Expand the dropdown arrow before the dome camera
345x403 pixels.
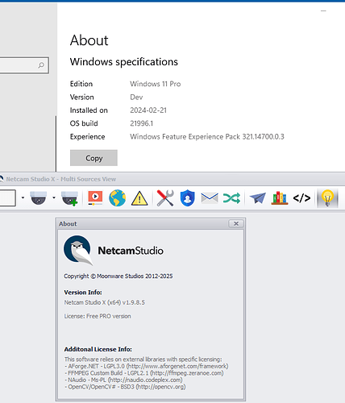click(x=23, y=198)
